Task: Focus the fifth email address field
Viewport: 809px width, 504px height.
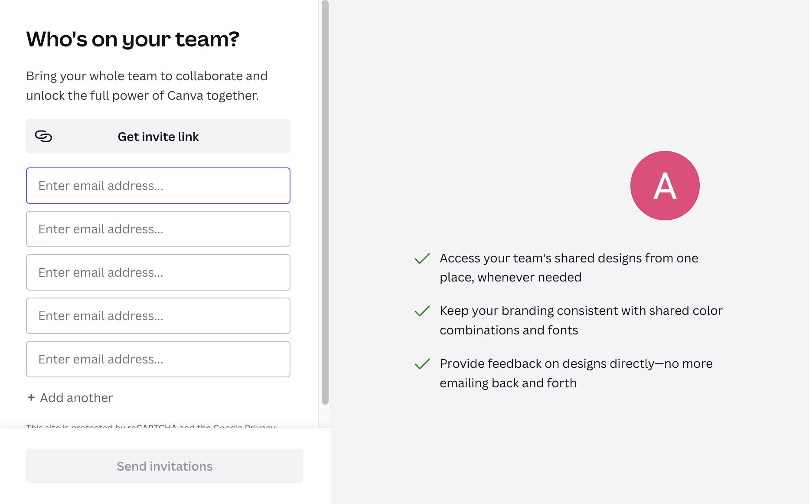Action: [x=158, y=359]
